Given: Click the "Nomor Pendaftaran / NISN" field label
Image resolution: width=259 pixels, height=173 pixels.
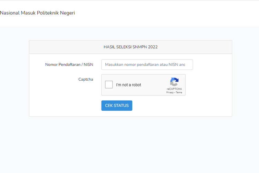Looking at the screenshot, I should point(69,65).
